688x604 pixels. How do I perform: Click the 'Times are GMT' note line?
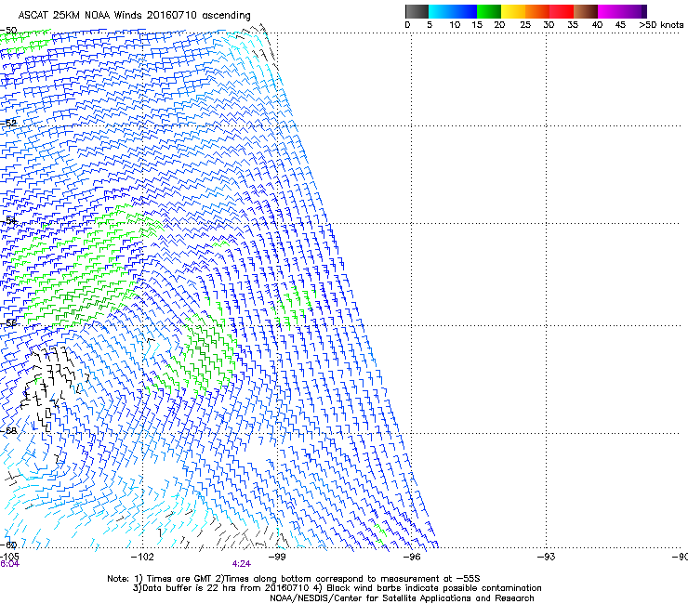[294, 579]
